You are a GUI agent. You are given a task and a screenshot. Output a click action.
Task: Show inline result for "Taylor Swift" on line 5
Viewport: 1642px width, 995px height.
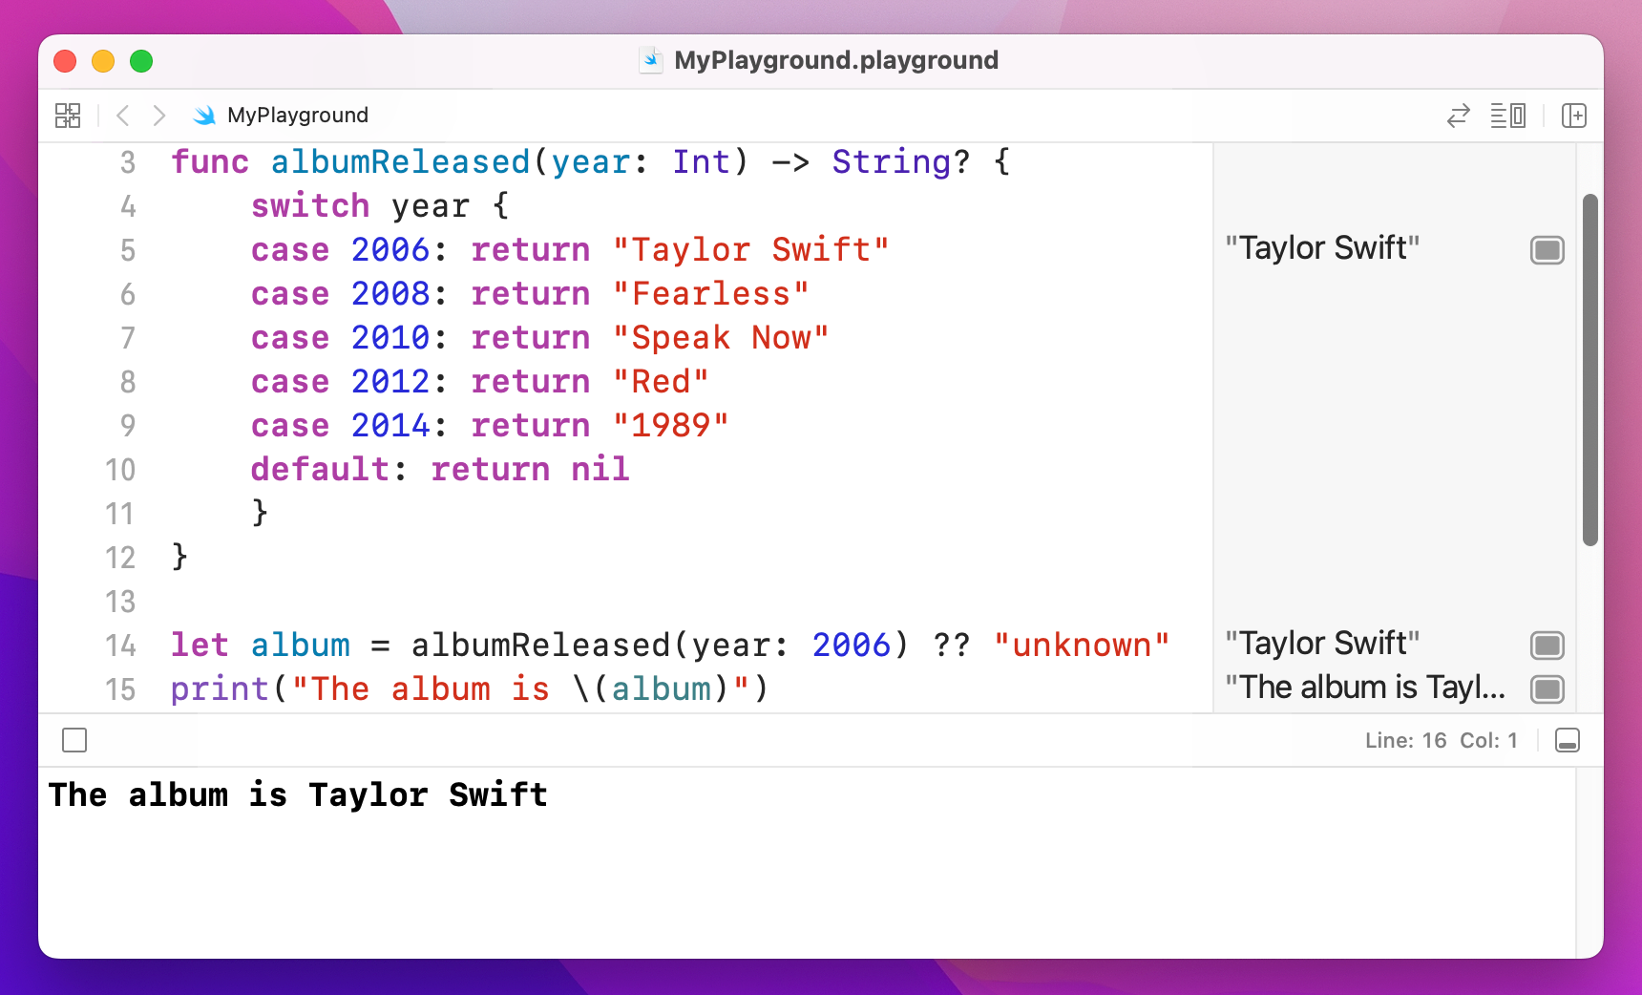pos(1546,250)
